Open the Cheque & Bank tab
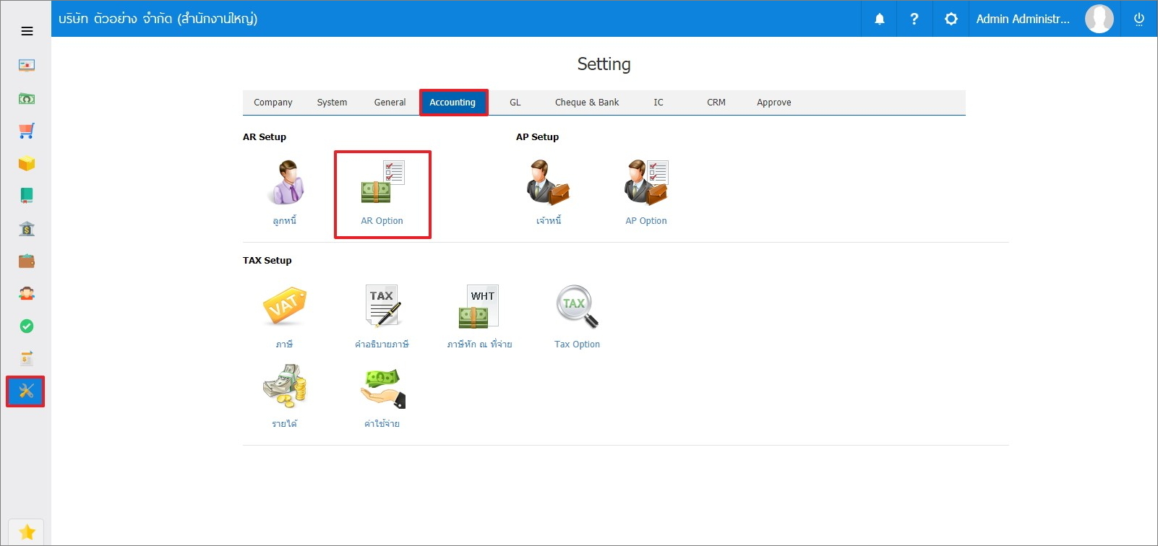The image size is (1158, 546). click(x=587, y=103)
